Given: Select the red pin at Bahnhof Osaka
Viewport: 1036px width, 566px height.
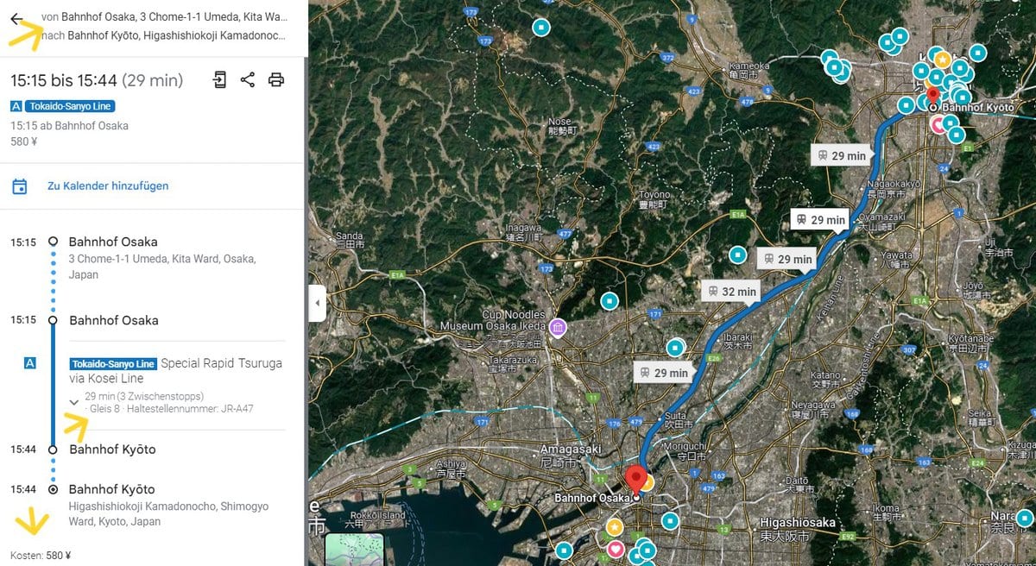Looking at the screenshot, I should point(636,480).
